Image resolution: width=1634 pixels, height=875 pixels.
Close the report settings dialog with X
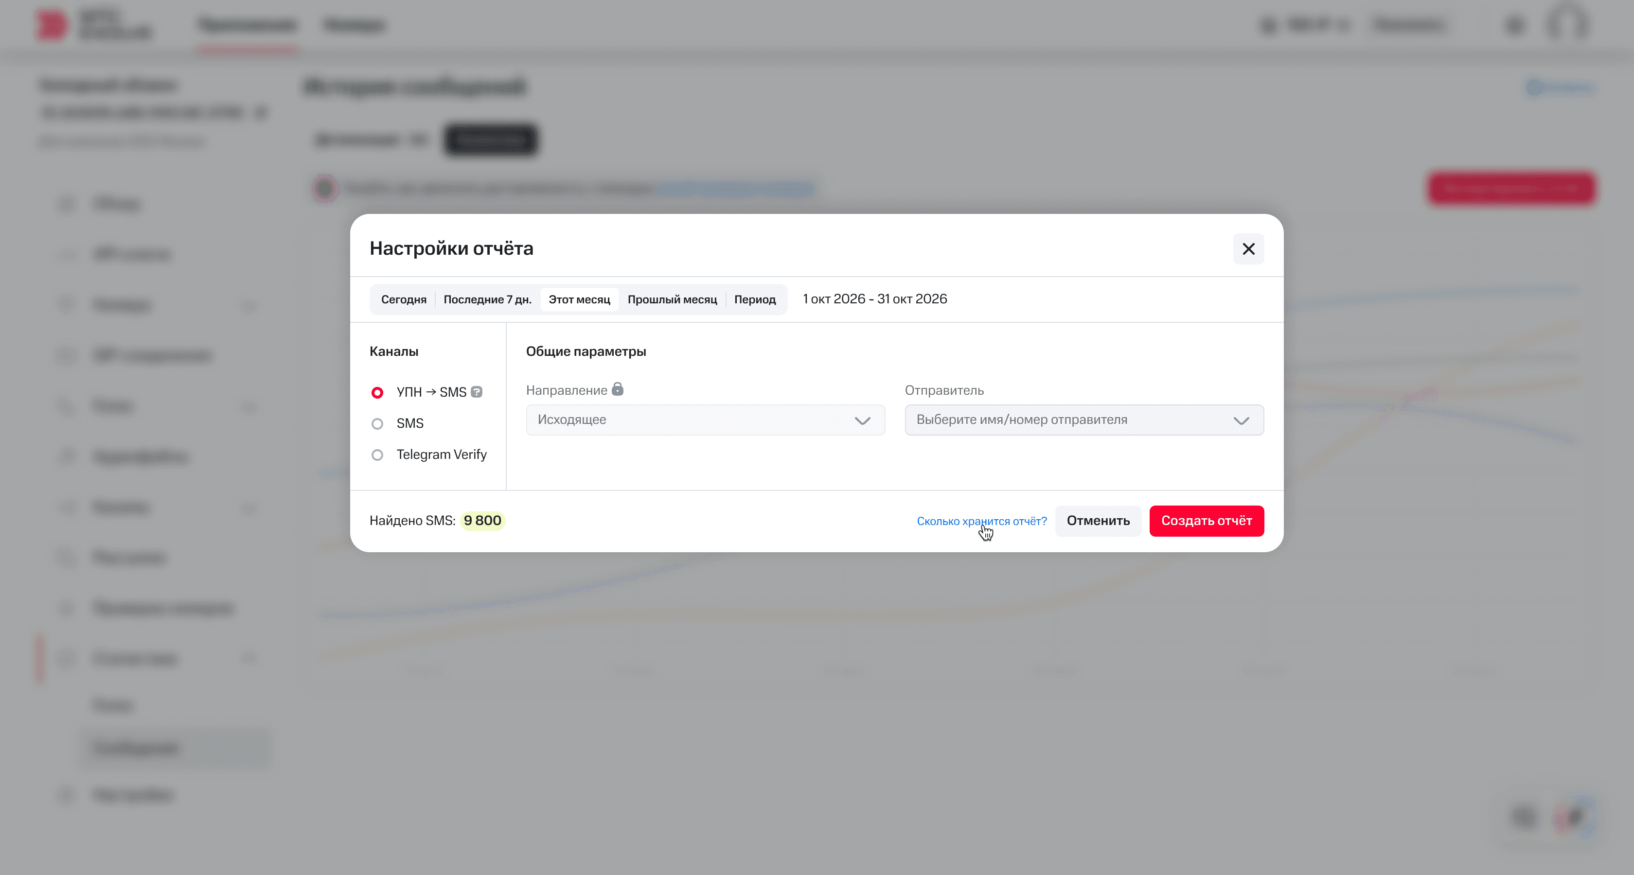1248,248
